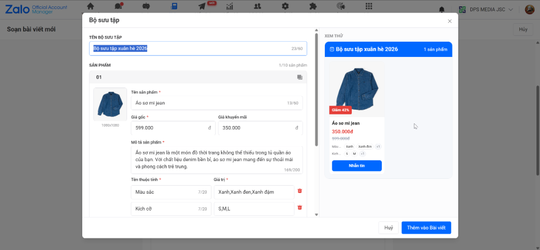
Task: Open the chatbot robot icon
Action: [146, 6]
